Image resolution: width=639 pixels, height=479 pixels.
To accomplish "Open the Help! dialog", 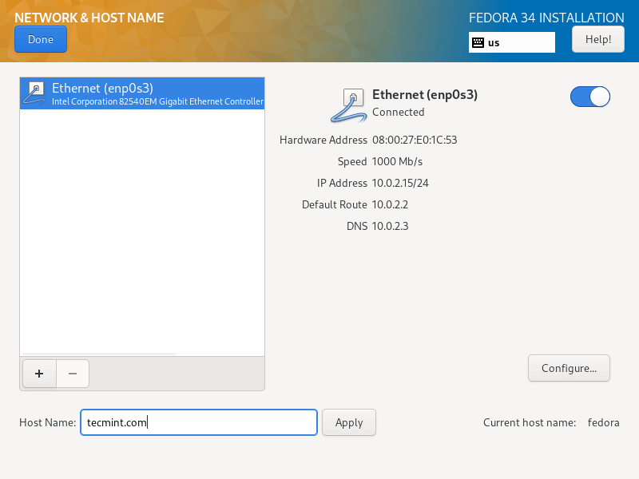I will click(x=597, y=39).
